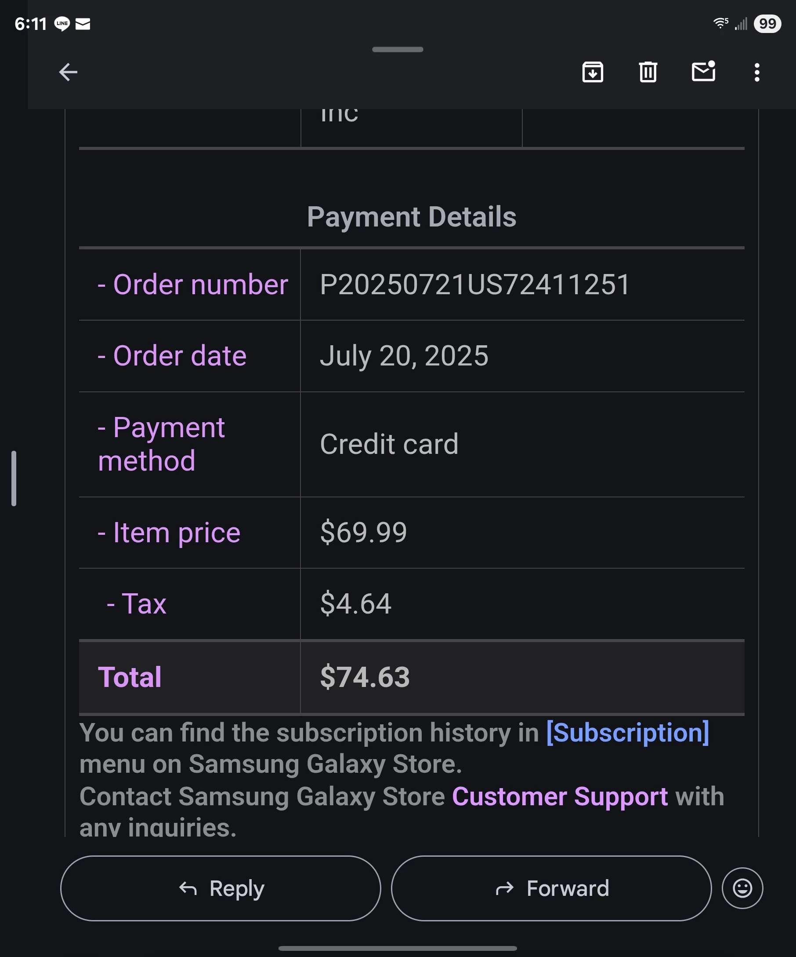Tap the bottom home gesture bar

pos(398,948)
